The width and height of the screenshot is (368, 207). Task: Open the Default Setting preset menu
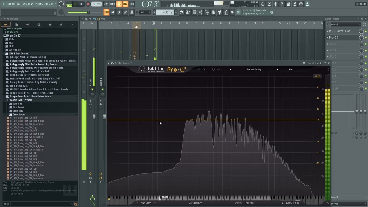coord(254,70)
